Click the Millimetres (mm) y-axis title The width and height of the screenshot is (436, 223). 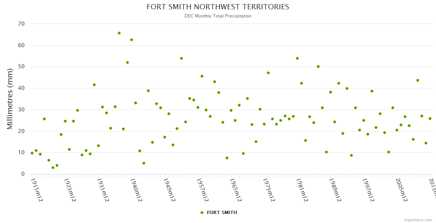[10, 99]
